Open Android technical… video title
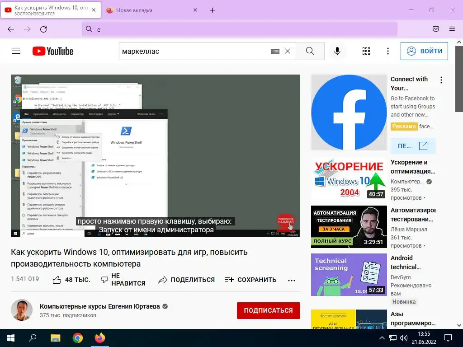The height and width of the screenshot is (347, 463). click(406, 263)
